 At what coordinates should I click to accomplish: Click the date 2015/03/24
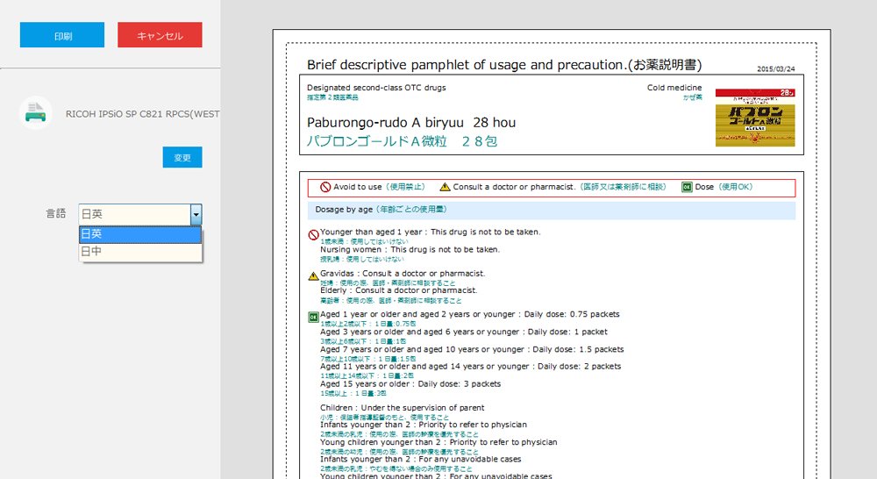click(776, 68)
